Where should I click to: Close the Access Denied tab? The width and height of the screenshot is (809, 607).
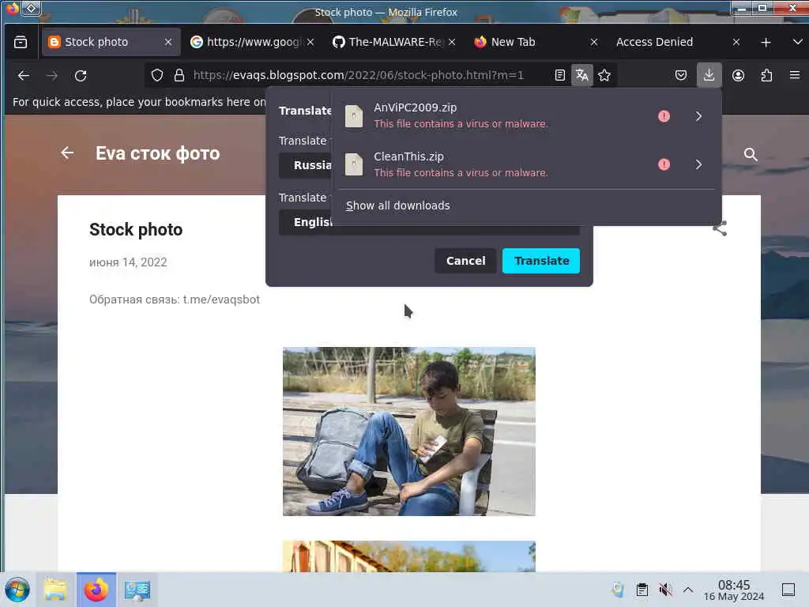pos(736,43)
